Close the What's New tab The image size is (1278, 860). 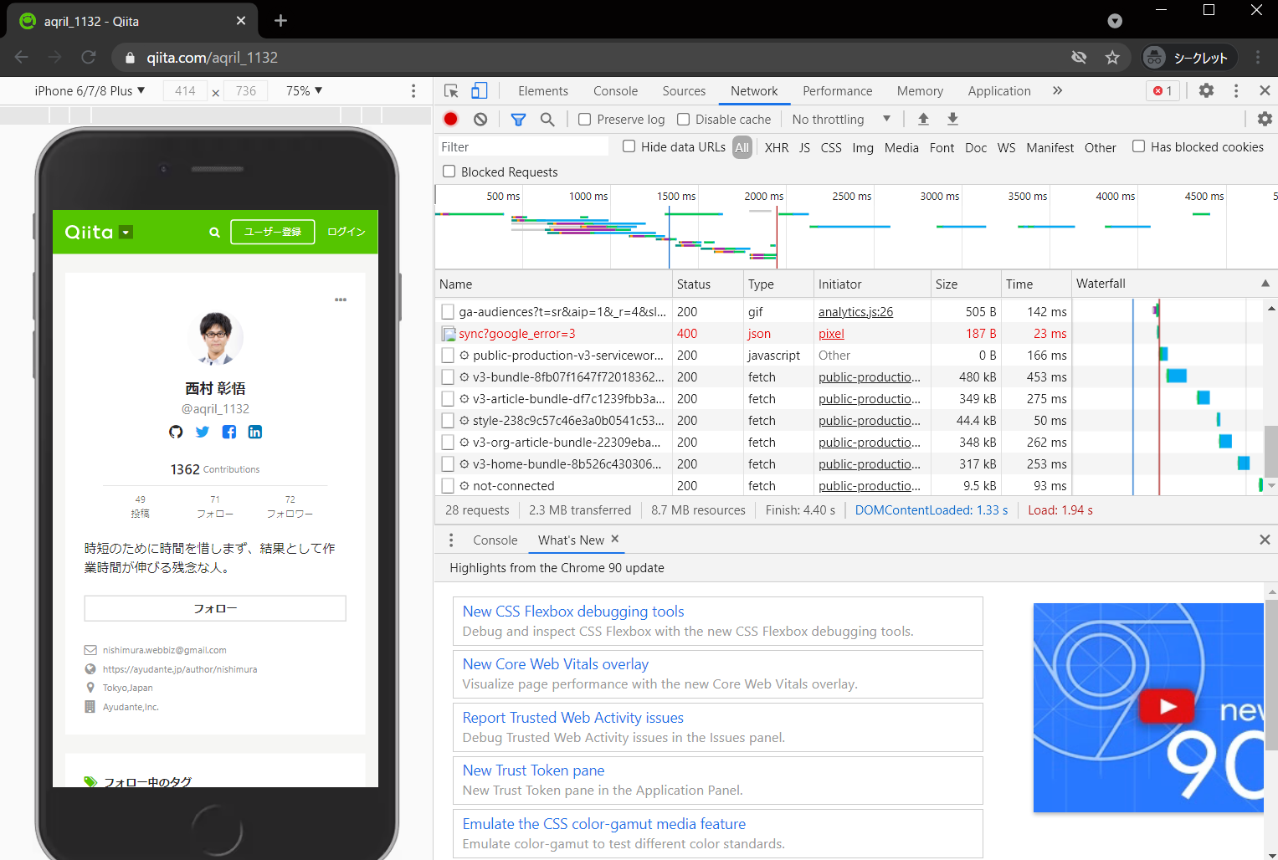[x=615, y=540]
